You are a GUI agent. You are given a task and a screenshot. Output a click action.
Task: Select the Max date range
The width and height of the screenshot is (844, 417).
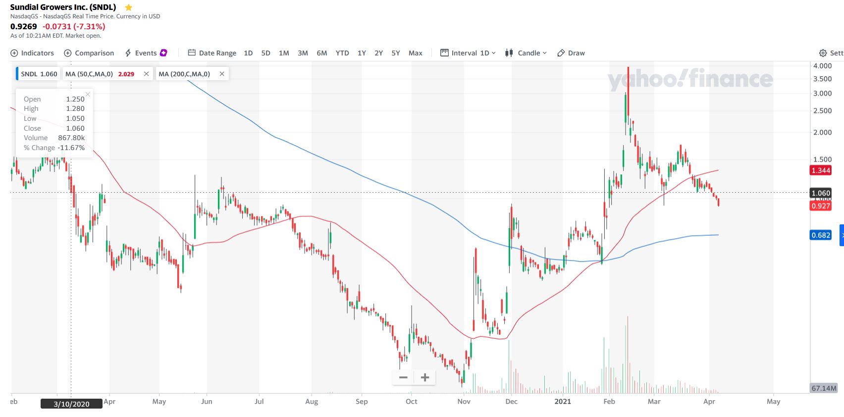pos(416,53)
